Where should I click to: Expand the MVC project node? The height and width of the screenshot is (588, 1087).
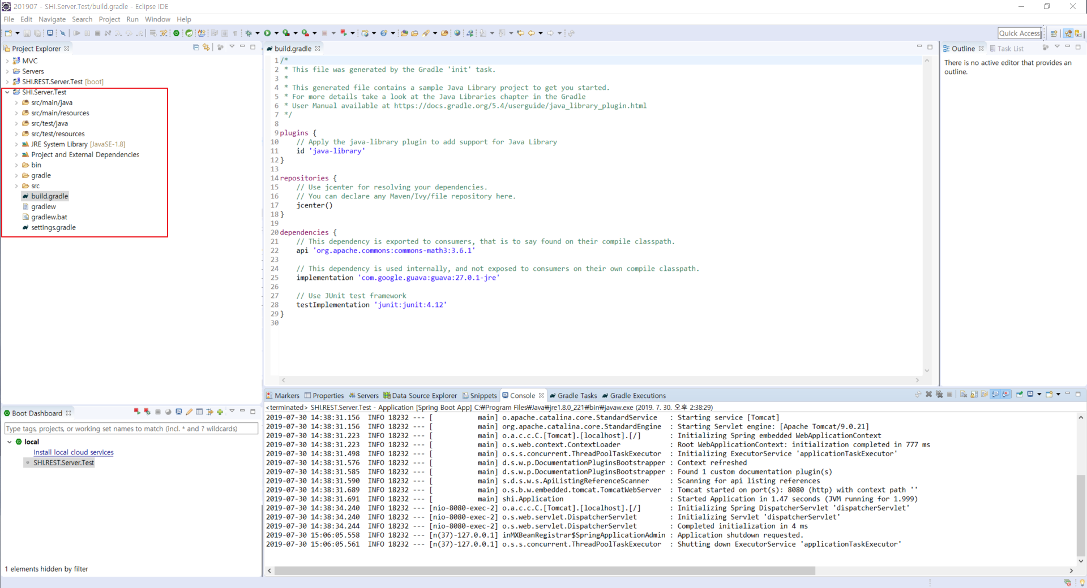tap(7, 60)
